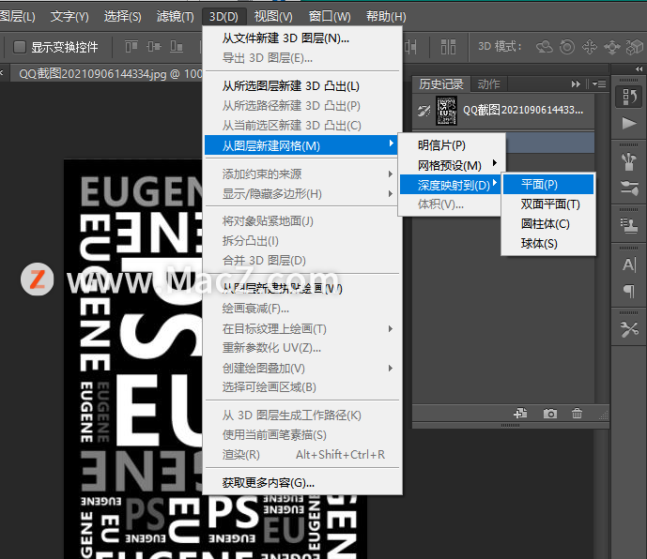Open the 视图(V) menu

click(x=273, y=17)
